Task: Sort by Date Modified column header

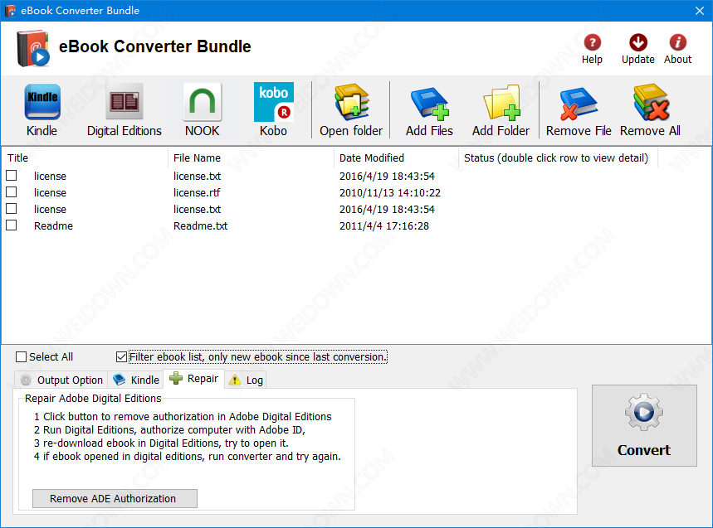Action: pyautogui.click(x=397, y=157)
